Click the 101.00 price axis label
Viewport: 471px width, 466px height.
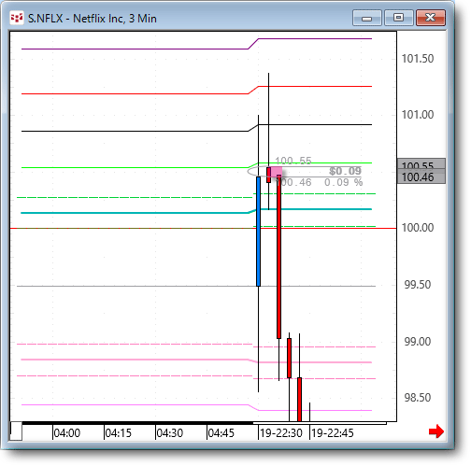[x=418, y=115]
